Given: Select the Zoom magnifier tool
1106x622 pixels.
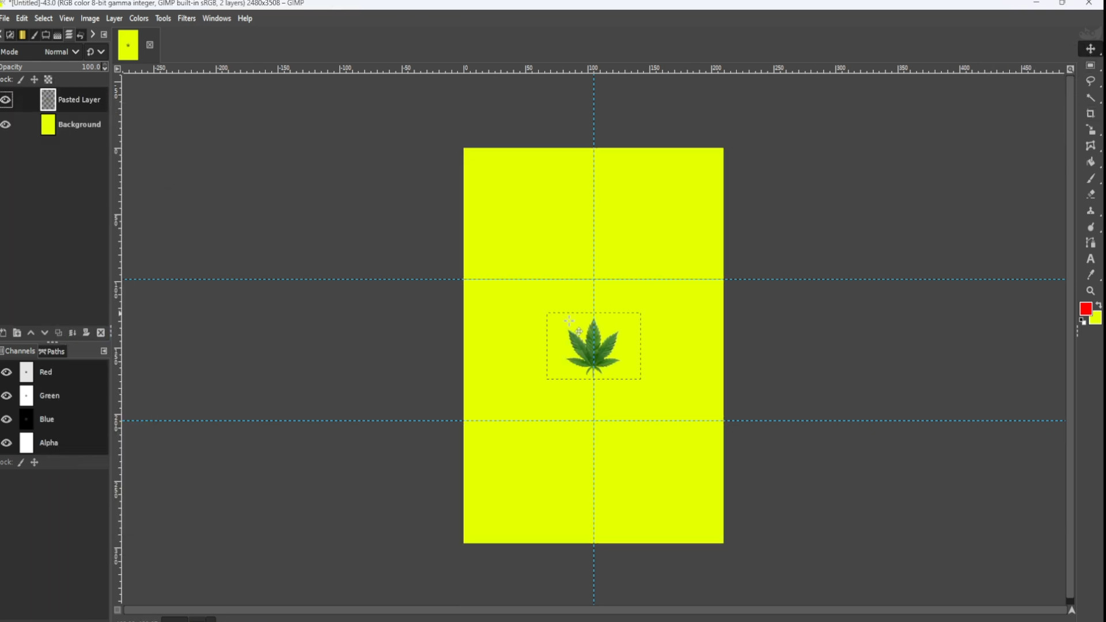Looking at the screenshot, I should coord(1090,291).
